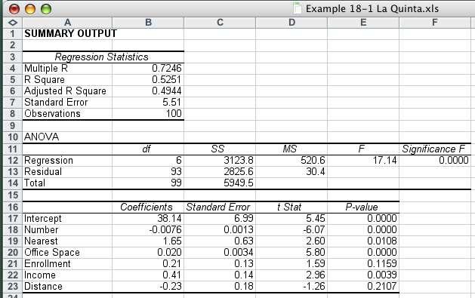The width and height of the screenshot is (475, 298).
Task: Select the Regression SS value 3123.8
Action: tap(220, 161)
